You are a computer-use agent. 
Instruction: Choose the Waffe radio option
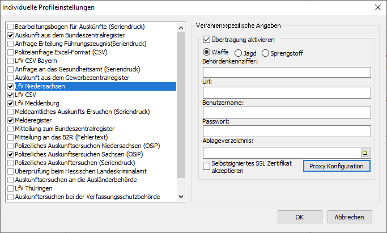click(207, 53)
